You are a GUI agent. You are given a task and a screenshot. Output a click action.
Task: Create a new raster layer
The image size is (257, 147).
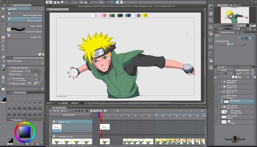(x=233, y=77)
